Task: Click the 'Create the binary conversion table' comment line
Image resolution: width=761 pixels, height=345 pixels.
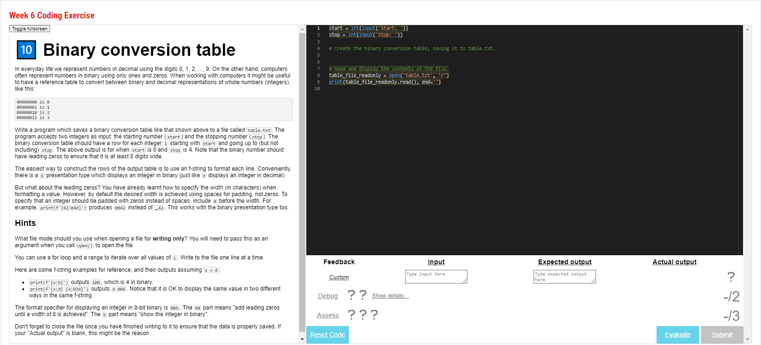Action: click(x=412, y=49)
